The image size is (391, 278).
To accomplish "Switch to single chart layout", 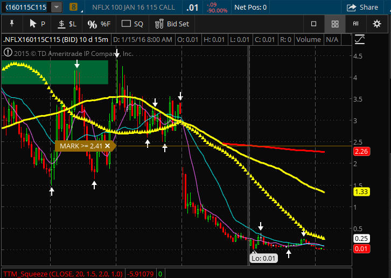I will [313, 24].
